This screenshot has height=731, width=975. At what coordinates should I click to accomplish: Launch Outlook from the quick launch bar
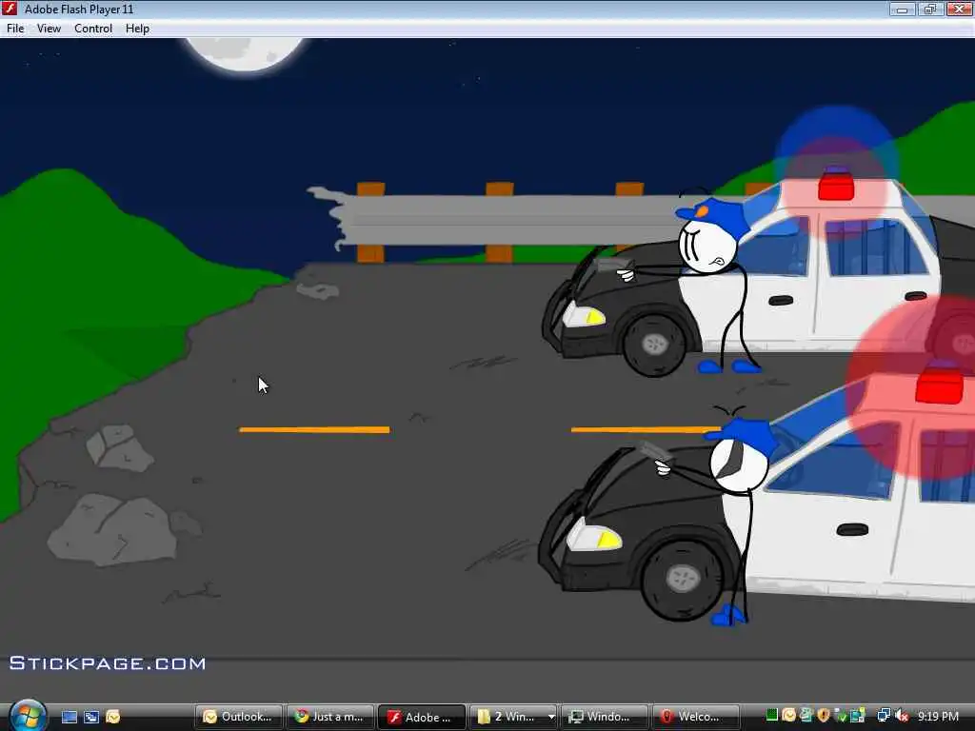tap(113, 717)
